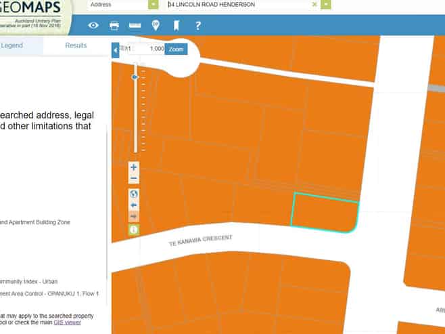The image size is (445, 334).
Task: Collapse the side panel with arrow
Action: pos(115,50)
